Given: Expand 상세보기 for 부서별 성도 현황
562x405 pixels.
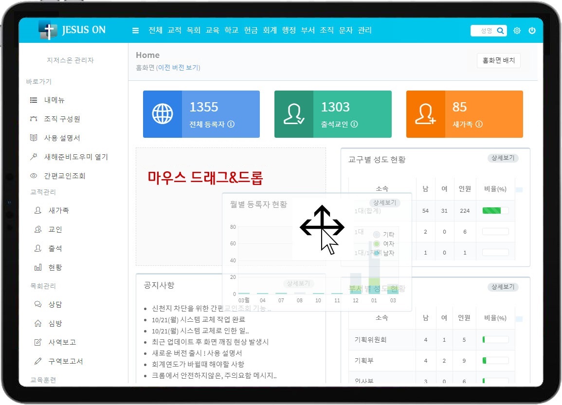Looking at the screenshot, I should pyautogui.click(x=503, y=287).
